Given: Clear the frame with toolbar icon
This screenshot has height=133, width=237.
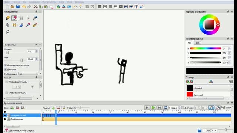Looking at the screenshot, I should point(51,7).
